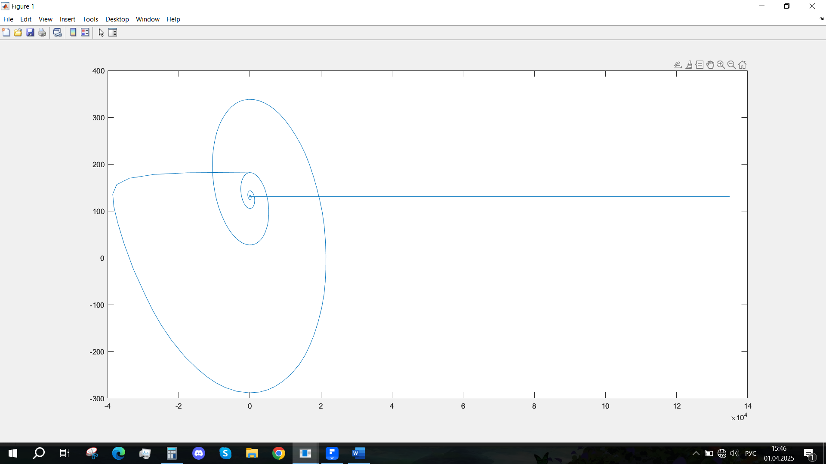826x464 pixels.
Task: Toggle the Zoom Out magnifier tool
Action: pyautogui.click(x=731, y=65)
